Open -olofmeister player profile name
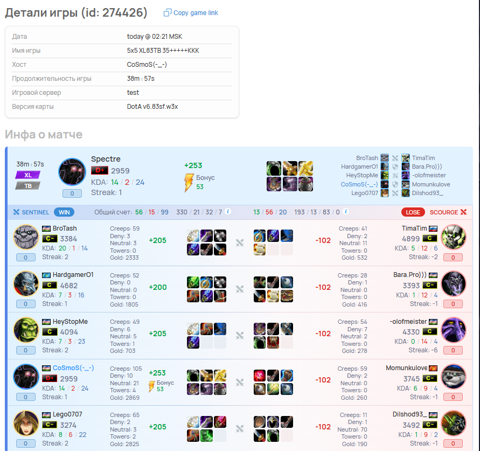Image resolution: width=480 pixels, height=451 pixels. 408,322
